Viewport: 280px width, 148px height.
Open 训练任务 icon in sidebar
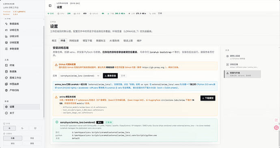click(6, 30)
